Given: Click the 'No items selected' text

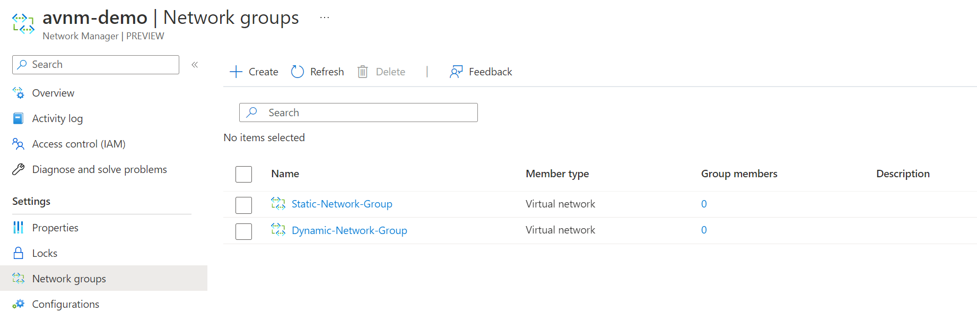Looking at the screenshot, I should point(264,137).
